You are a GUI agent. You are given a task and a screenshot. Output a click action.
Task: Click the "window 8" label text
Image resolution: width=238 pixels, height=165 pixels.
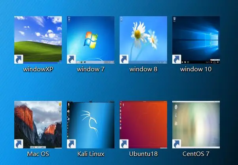coord(143,69)
